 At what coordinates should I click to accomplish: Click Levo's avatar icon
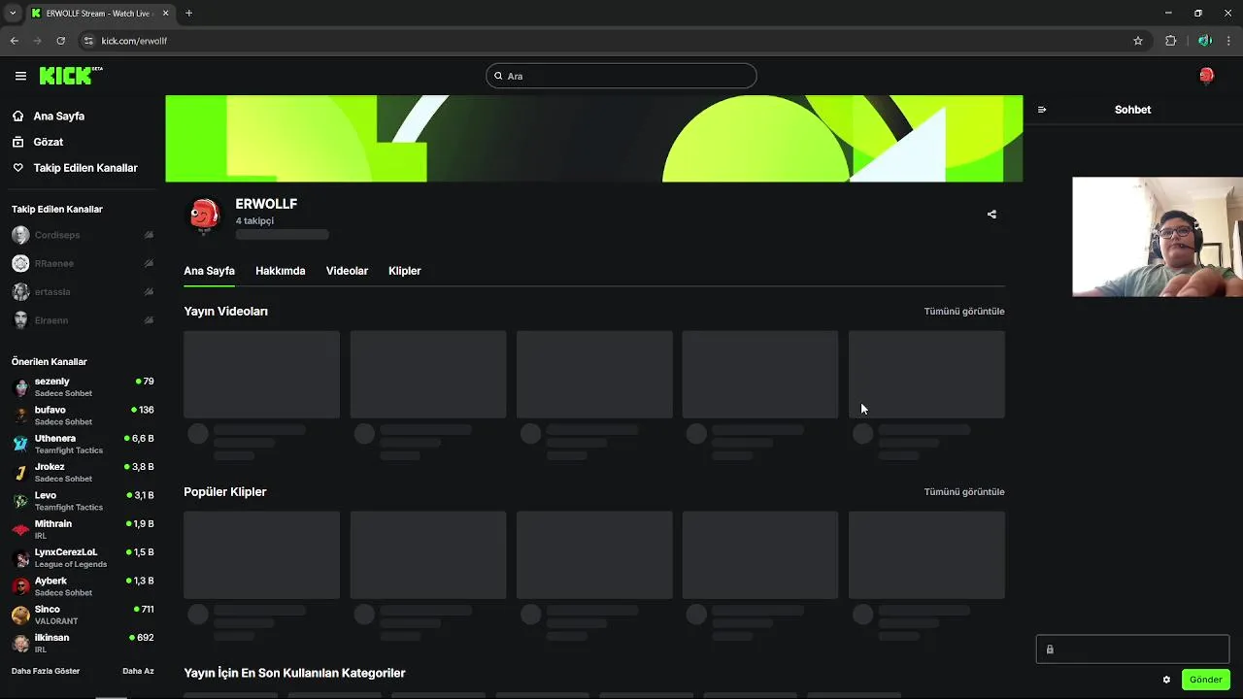pyautogui.click(x=20, y=501)
